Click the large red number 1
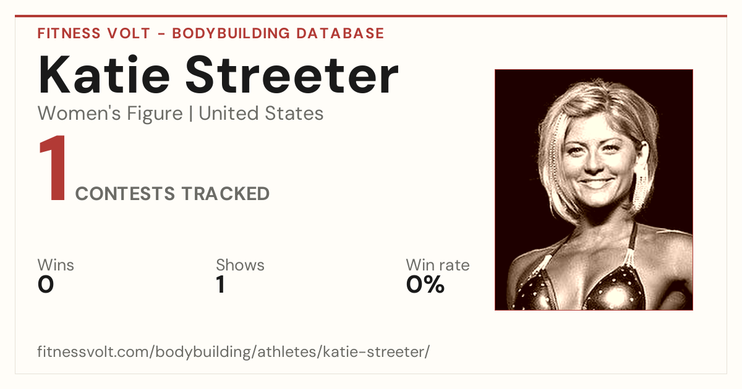Viewport: 742px width, 389px height. pos(53,170)
